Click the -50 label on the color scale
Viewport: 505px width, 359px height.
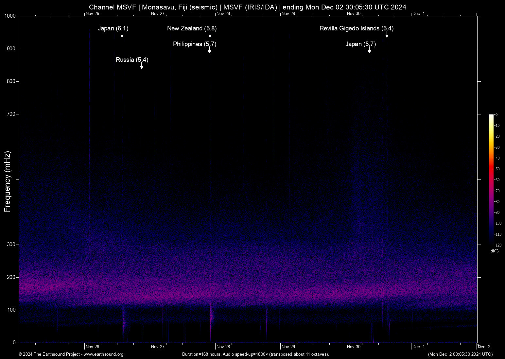497,169
